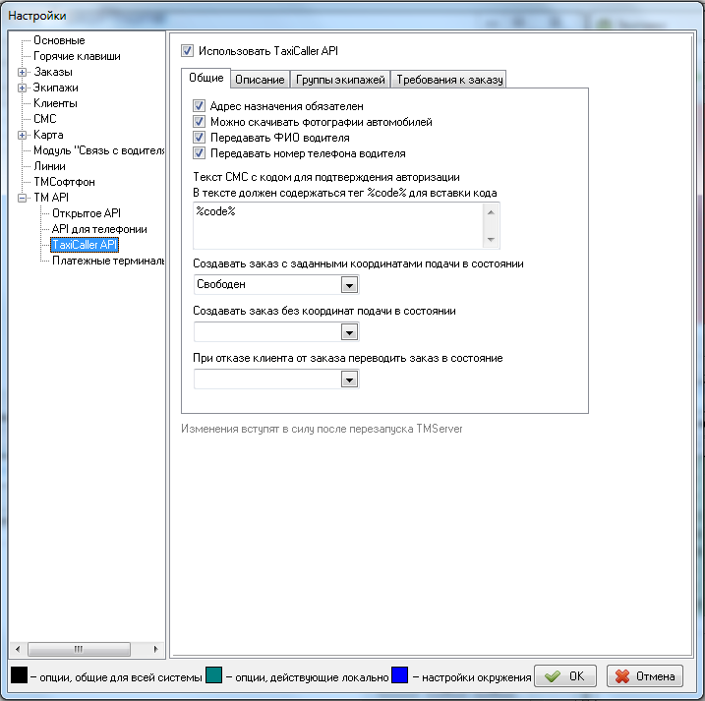Open dropdown for order without coordinates state
Screen dimensions: 705x701
[x=348, y=332]
